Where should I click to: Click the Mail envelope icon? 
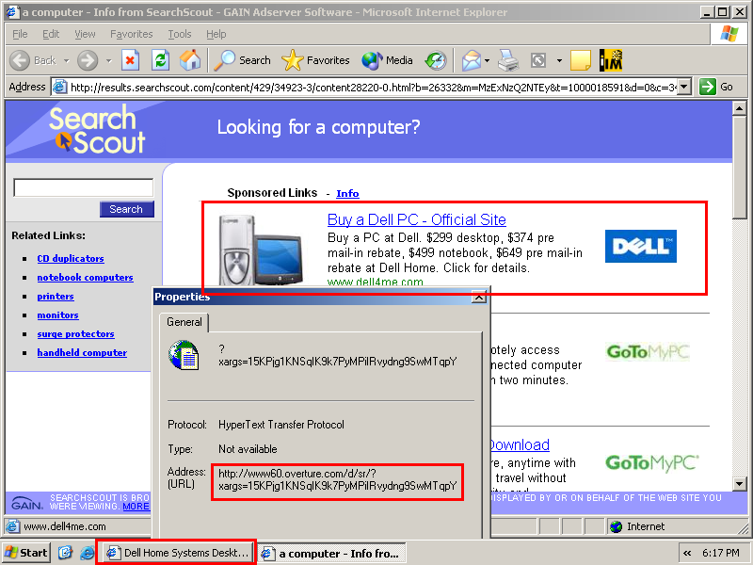(472, 60)
